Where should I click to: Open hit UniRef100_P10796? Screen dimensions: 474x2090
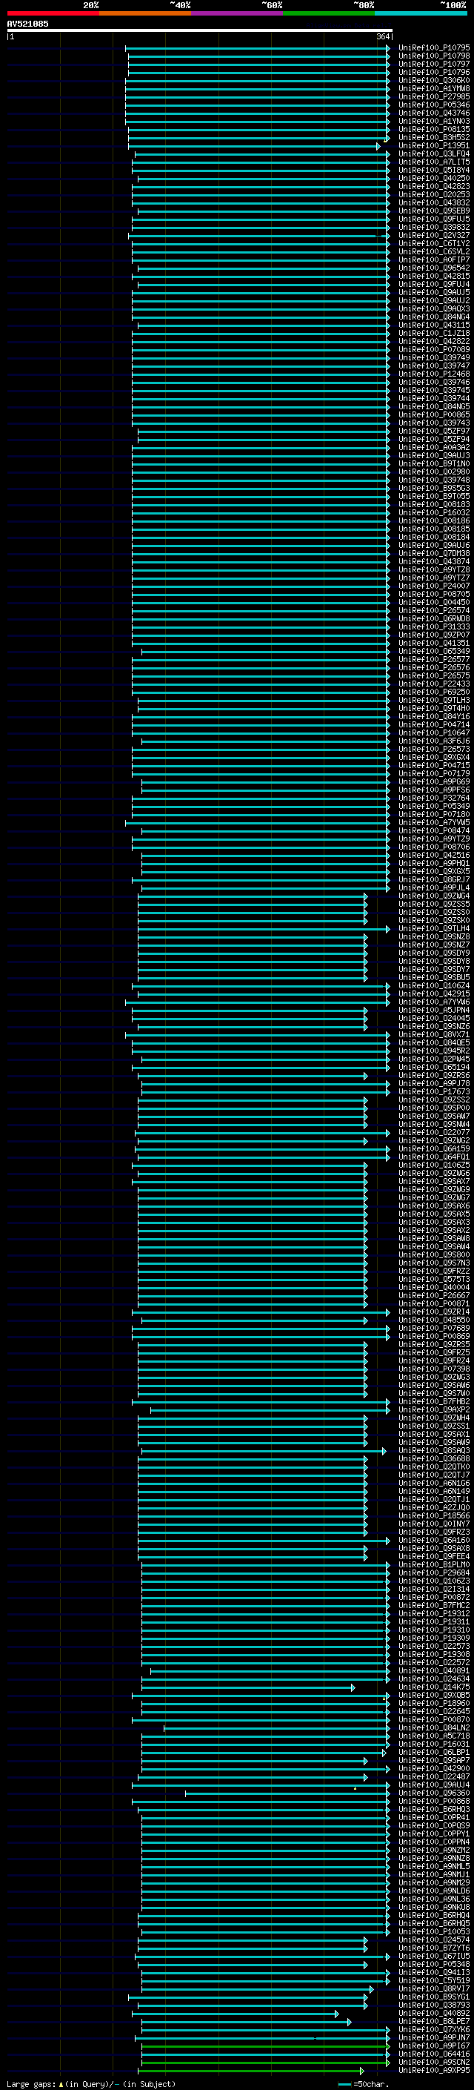(433, 72)
